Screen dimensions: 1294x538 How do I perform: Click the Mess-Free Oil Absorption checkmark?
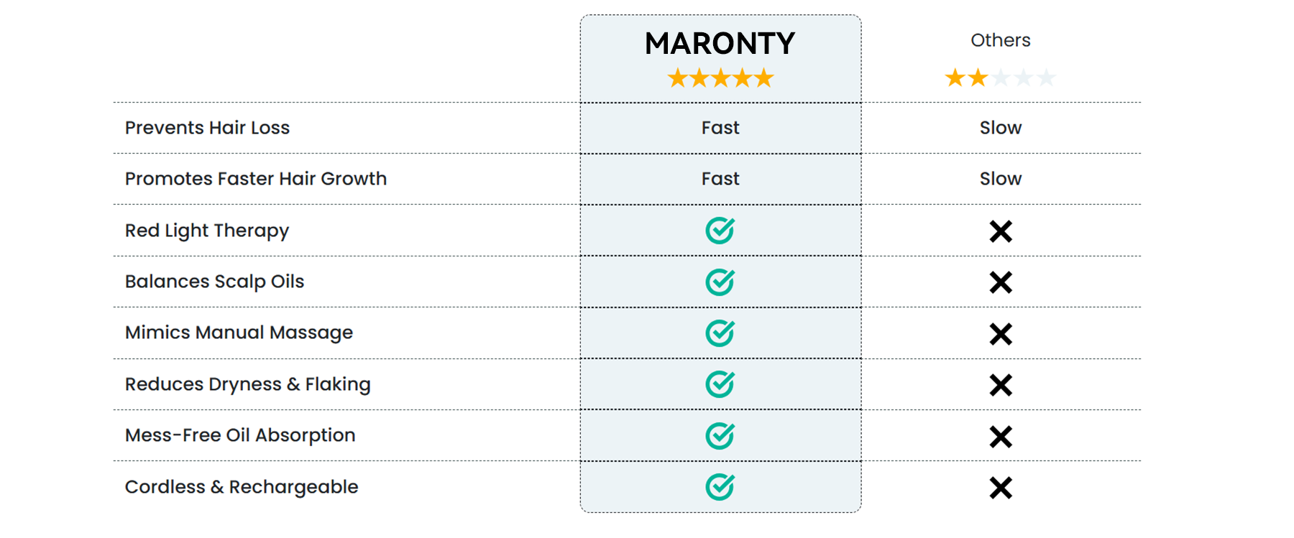tap(720, 436)
